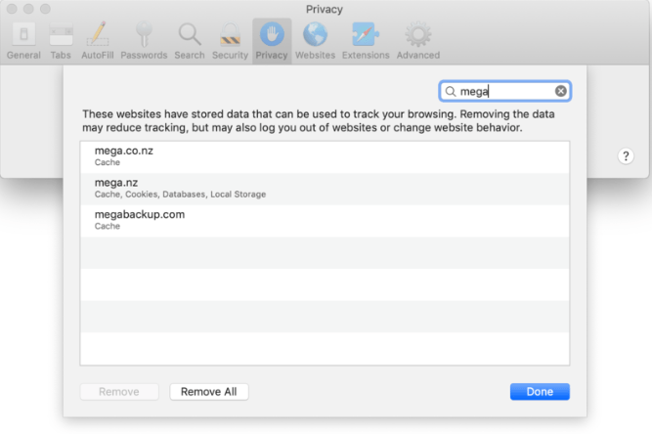Open the Search magnifier preferences pane

pos(190,41)
